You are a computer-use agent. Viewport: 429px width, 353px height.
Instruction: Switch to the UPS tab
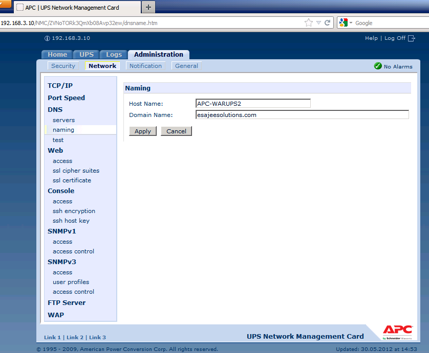pos(87,54)
